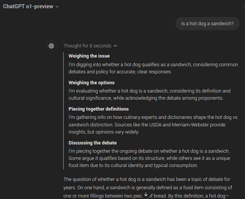Click the chevron beside the o1-preview label

click(57, 7)
